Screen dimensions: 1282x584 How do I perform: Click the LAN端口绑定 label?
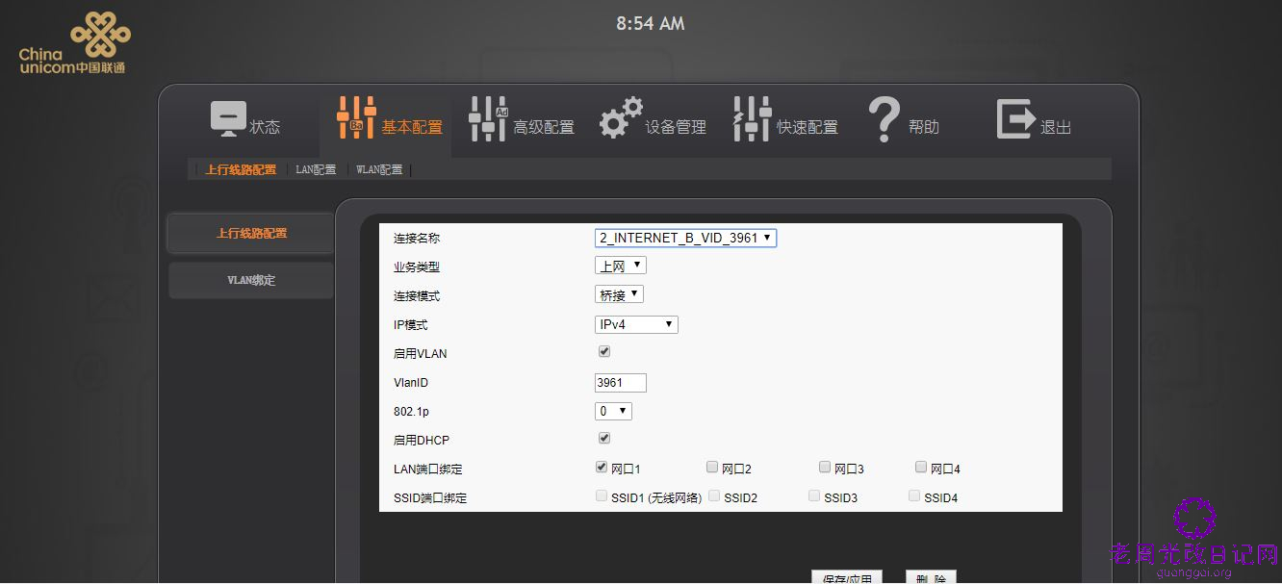pyautogui.click(x=427, y=469)
